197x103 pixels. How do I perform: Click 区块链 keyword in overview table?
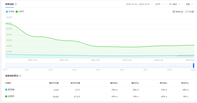click(11, 90)
